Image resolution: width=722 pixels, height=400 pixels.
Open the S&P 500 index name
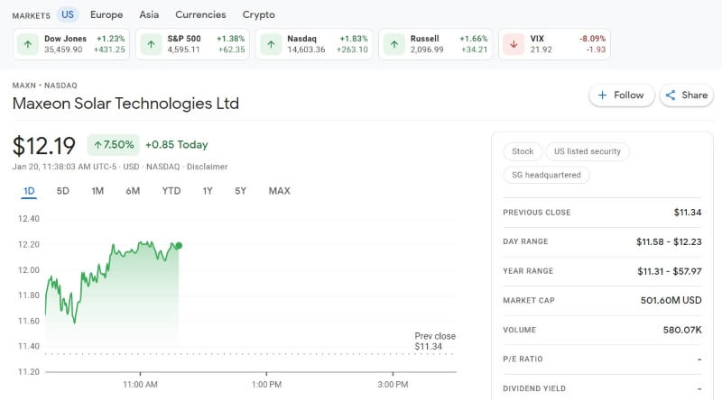coord(184,39)
